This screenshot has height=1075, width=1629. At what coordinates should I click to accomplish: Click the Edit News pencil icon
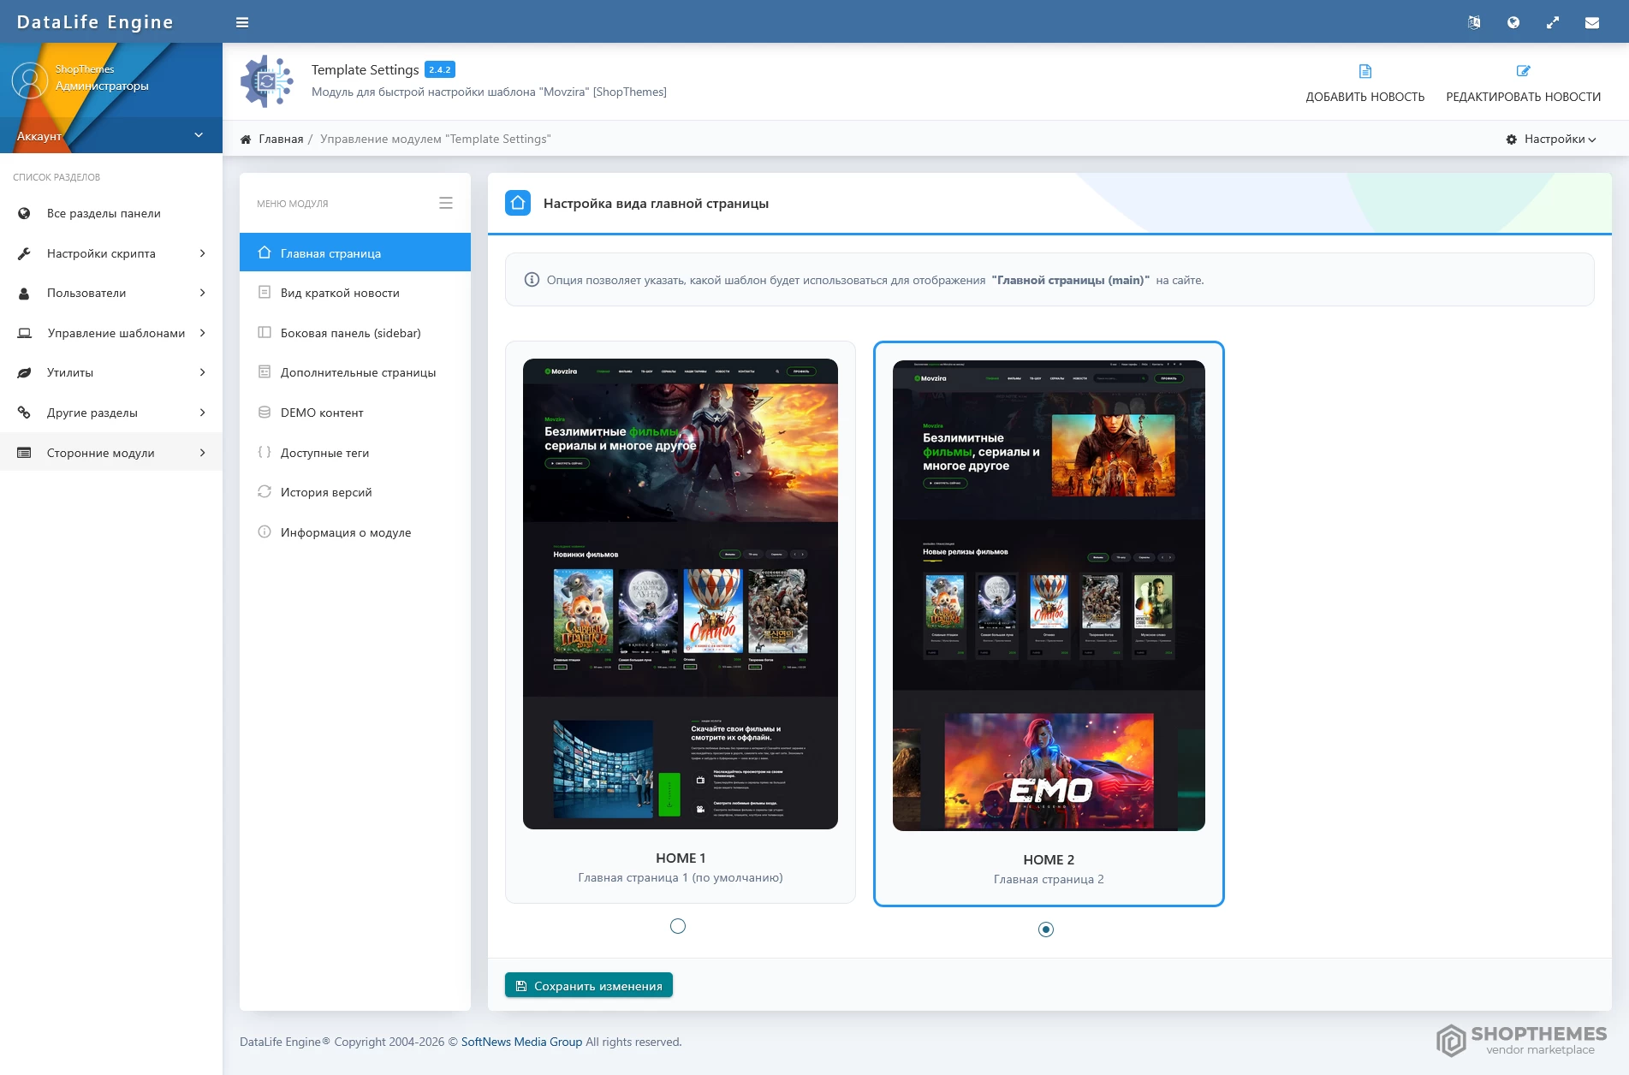pos(1523,71)
